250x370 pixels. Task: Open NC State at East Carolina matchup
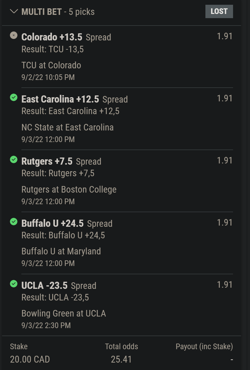(x=67, y=127)
